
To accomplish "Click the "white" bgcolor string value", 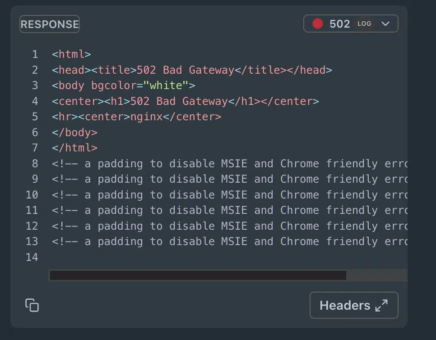I will [x=166, y=85].
